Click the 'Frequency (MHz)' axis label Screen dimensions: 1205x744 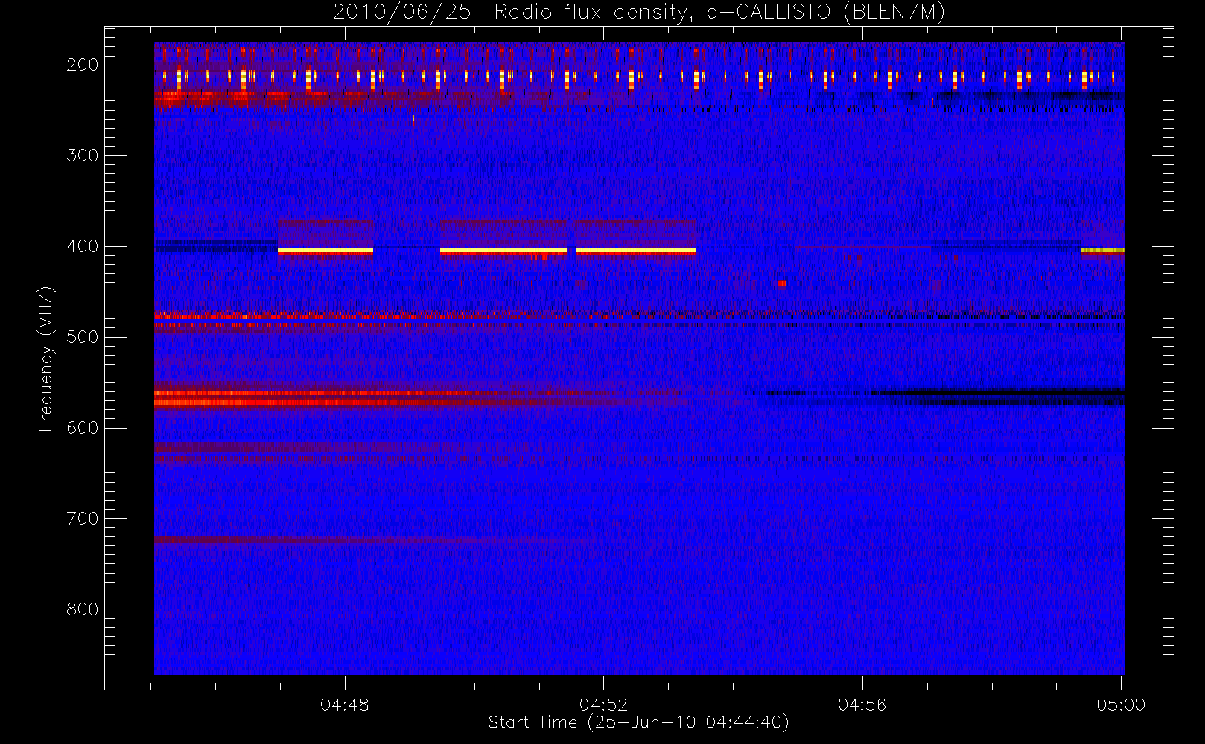46,359
